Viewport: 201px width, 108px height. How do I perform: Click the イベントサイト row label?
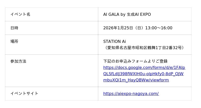pyautogui.click(x=24, y=93)
